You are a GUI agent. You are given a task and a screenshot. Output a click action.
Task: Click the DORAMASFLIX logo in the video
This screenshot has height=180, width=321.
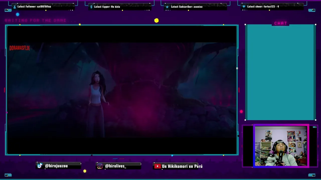(x=20, y=48)
